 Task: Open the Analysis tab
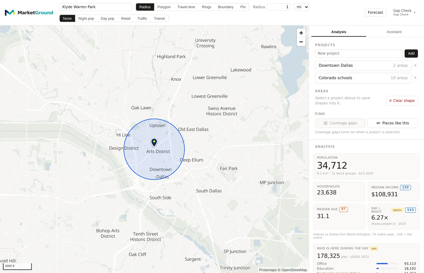[x=339, y=32]
